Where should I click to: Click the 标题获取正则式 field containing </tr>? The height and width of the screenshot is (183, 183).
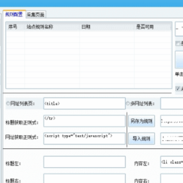pos(84,121)
